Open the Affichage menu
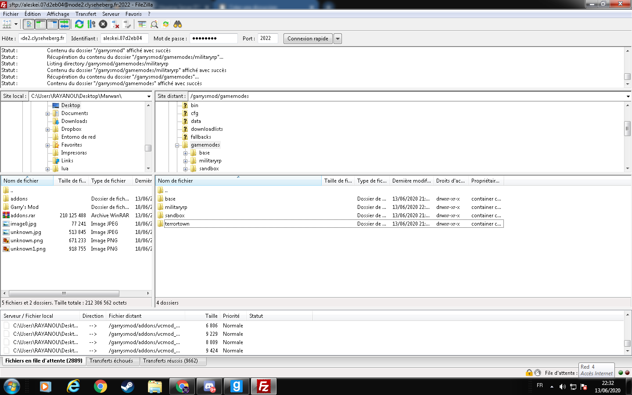Viewport: 632px width, 395px height. (x=58, y=14)
